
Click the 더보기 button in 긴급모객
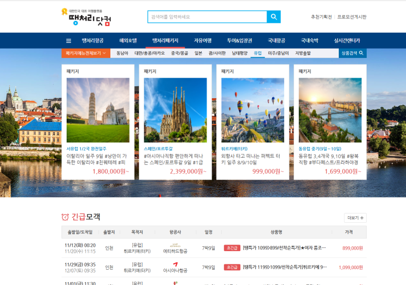pos(355,218)
